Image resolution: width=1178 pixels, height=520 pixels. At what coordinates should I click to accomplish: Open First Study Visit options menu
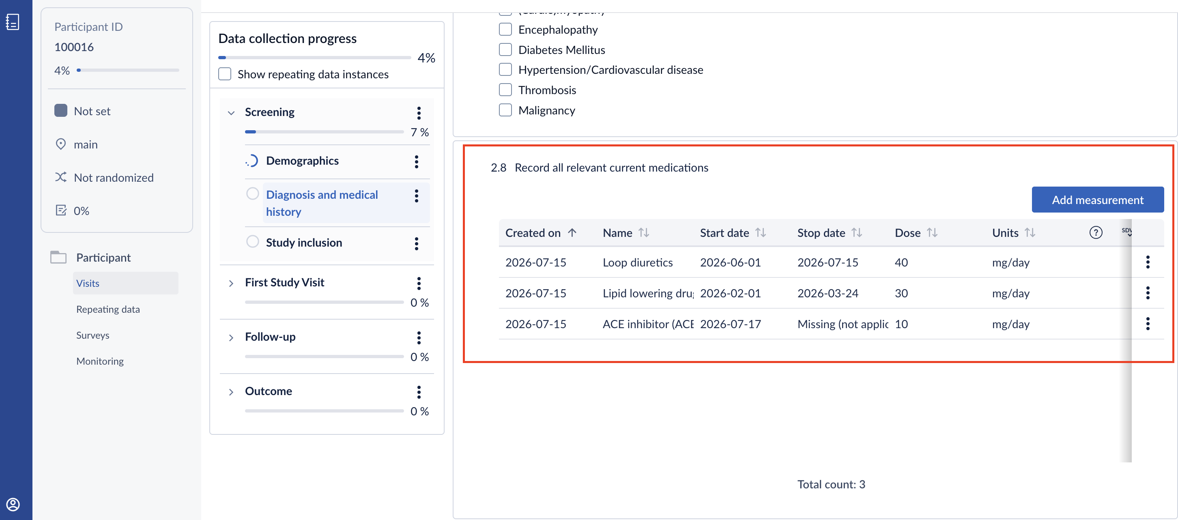pos(419,283)
